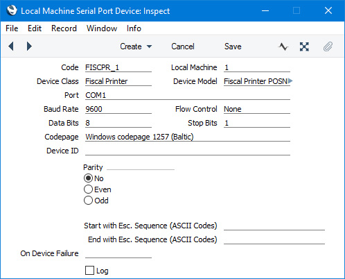Close the Serial Port Device window
Image resolution: width=345 pixels, height=279 pixels.
pyautogui.click(x=328, y=10)
